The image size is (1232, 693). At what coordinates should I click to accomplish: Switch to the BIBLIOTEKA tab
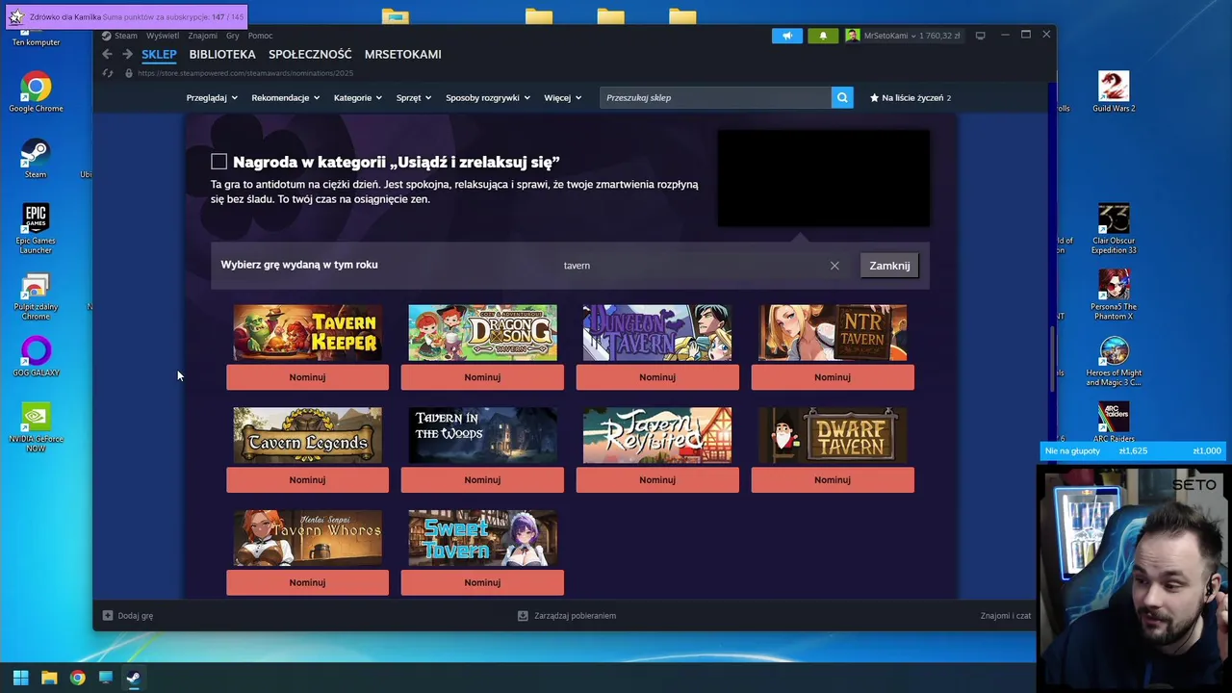(x=222, y=54)
